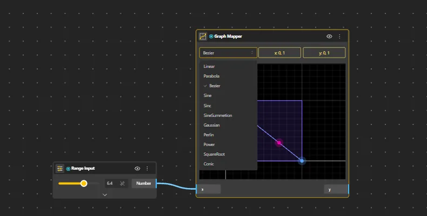Click the Graph Mapper x input port
This screenshot has height=216, width=427.
coord(208,190)
